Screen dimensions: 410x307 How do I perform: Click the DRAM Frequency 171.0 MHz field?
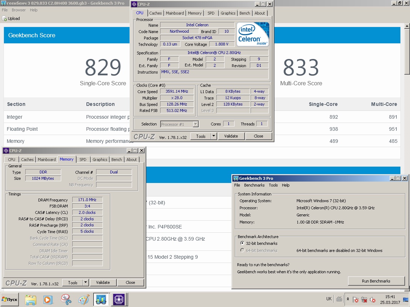click(87, 200)
